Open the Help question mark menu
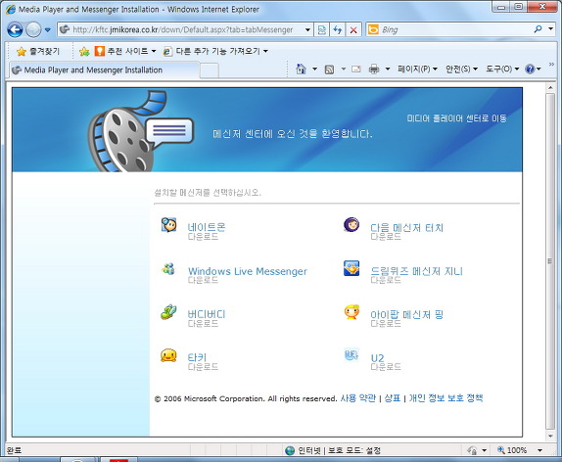The height and width of the screenshot is (462, 562). 533,69
